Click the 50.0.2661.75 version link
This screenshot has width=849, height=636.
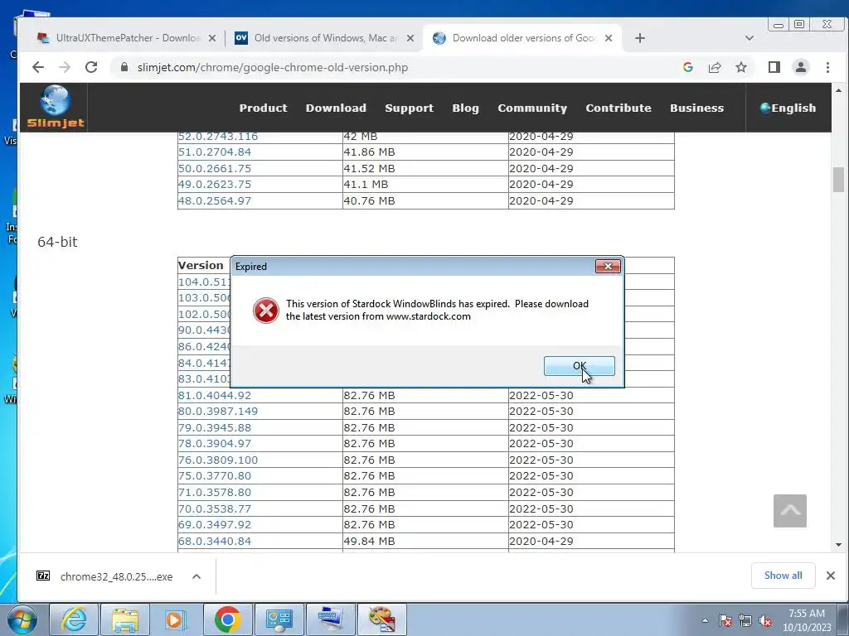215,168
